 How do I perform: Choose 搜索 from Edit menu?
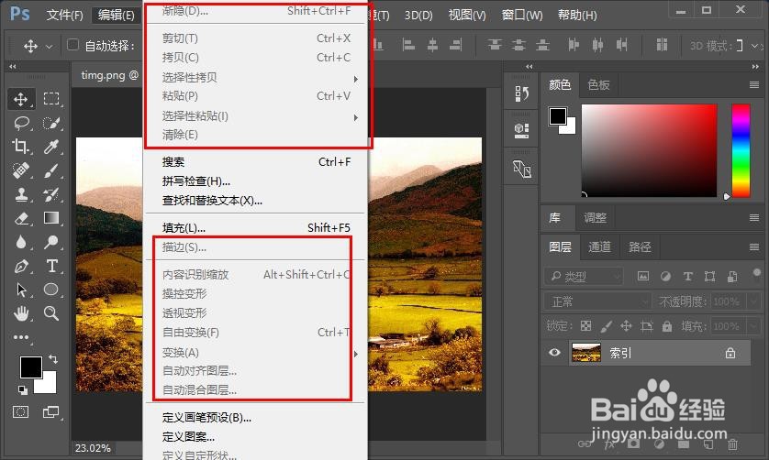click(x=256, y=162)
